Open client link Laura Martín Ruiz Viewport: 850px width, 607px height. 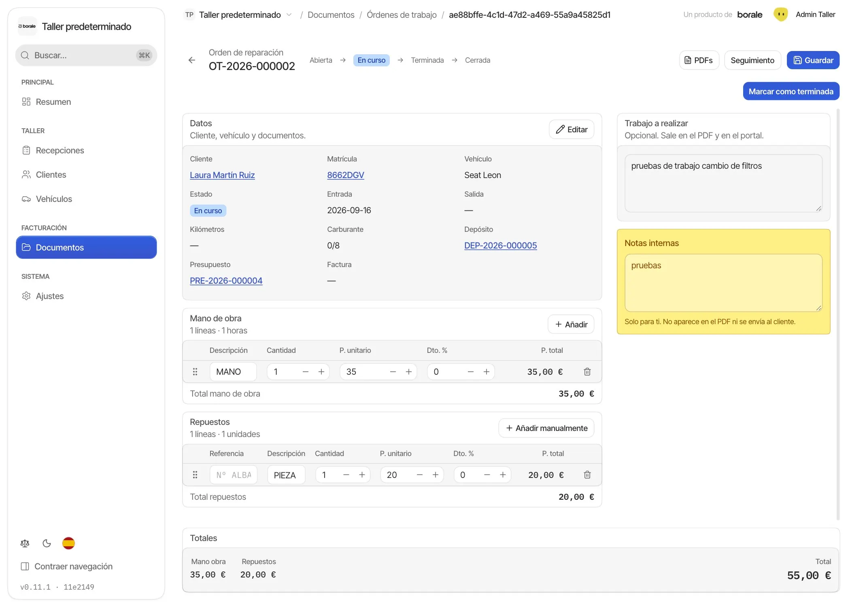[x=222, y=175]
